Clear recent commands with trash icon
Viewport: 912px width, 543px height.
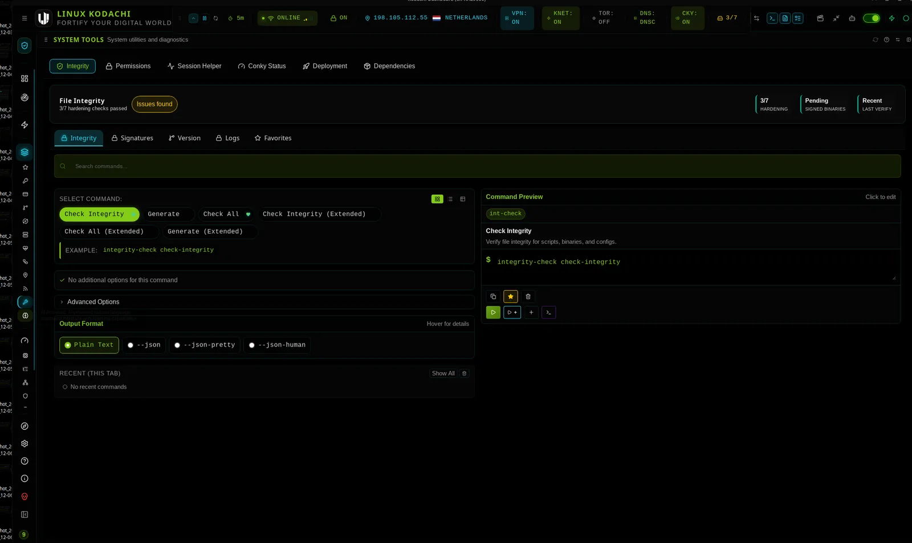tap(465, 374)
